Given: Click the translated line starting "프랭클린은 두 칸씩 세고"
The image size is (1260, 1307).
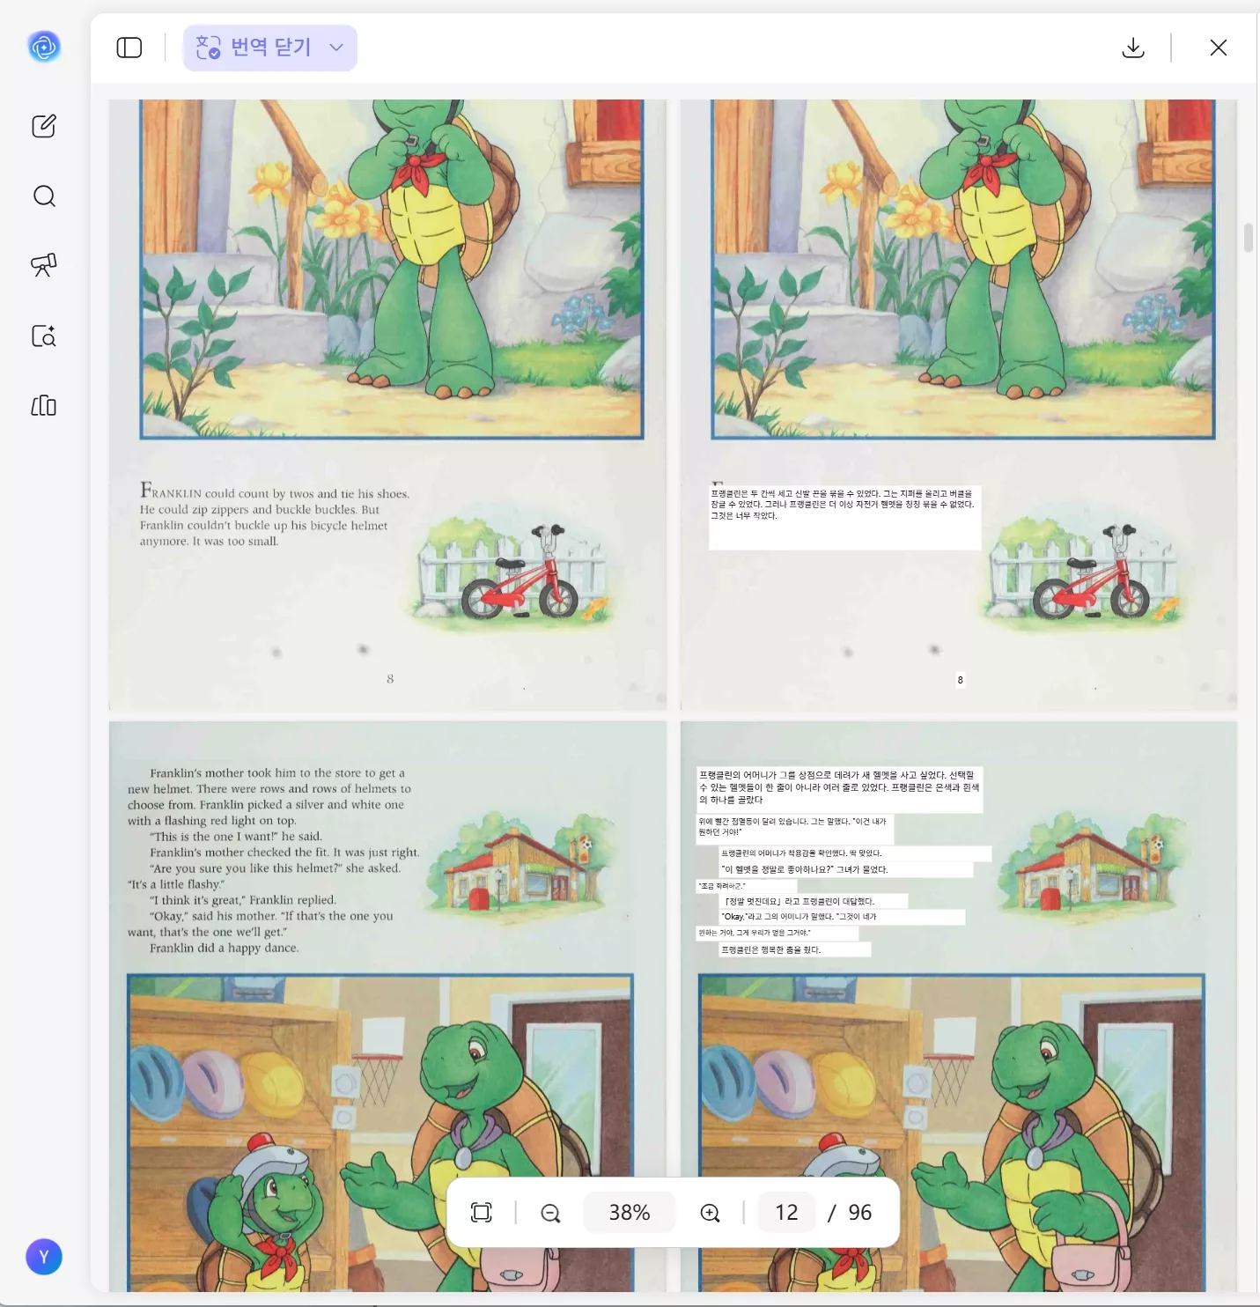Looking at the screenshot, I should 842,494.
